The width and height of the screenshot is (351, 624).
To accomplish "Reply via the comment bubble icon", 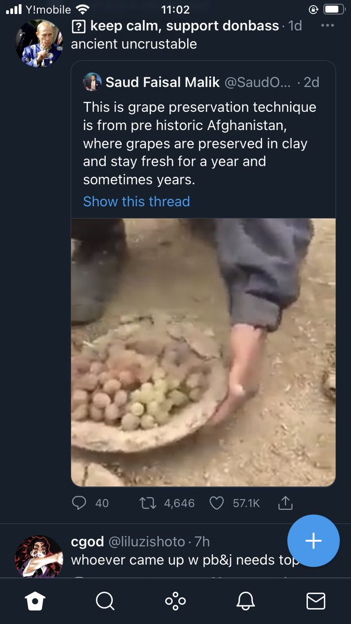I will coord(80,503).
